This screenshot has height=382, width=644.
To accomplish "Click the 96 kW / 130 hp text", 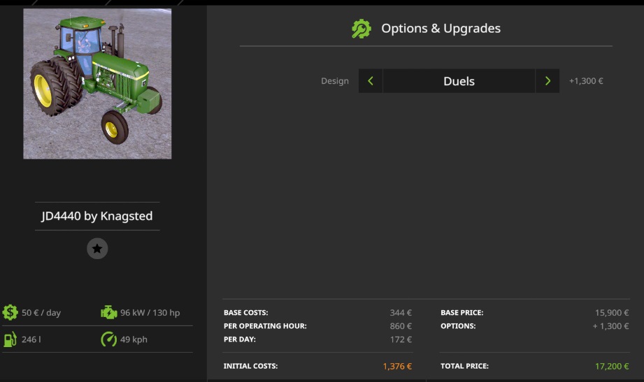I will [x=150, y=313].
